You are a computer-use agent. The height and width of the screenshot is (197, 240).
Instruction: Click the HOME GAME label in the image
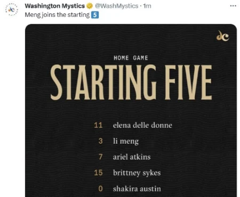(x=131, y=58)
